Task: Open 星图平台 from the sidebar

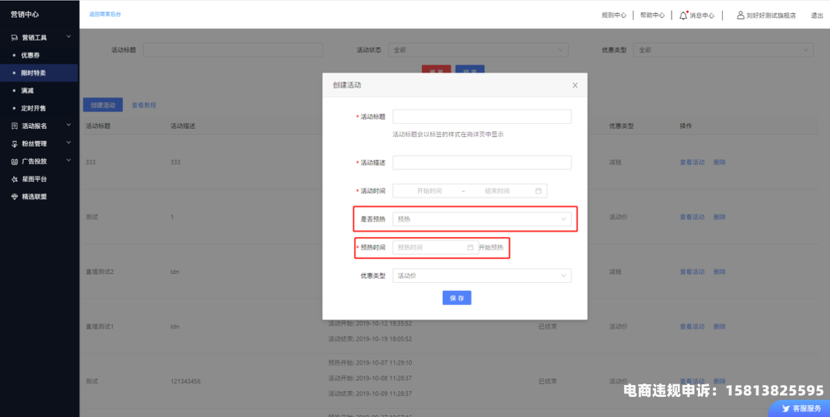Action: [x=33, y=179]
